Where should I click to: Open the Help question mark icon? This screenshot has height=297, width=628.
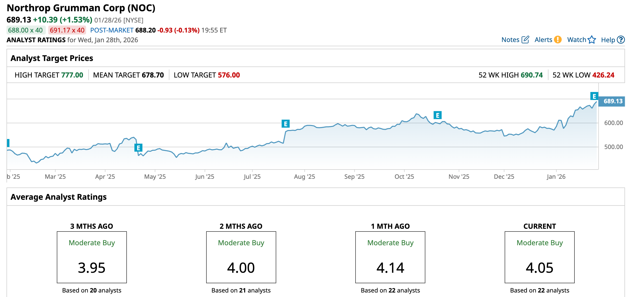point(621,40)
